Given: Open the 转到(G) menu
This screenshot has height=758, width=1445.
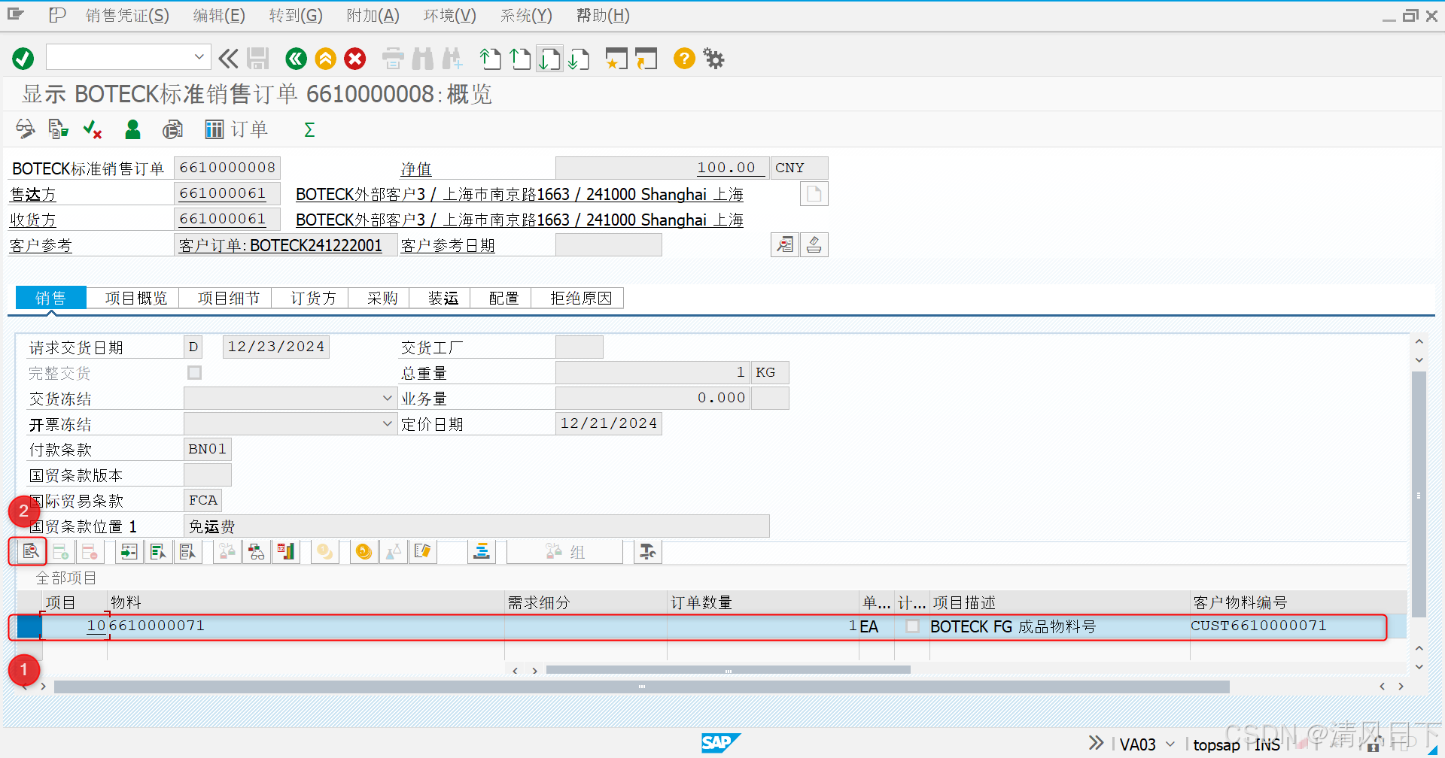Looking at the screenshot, I should tap(296, 16).
